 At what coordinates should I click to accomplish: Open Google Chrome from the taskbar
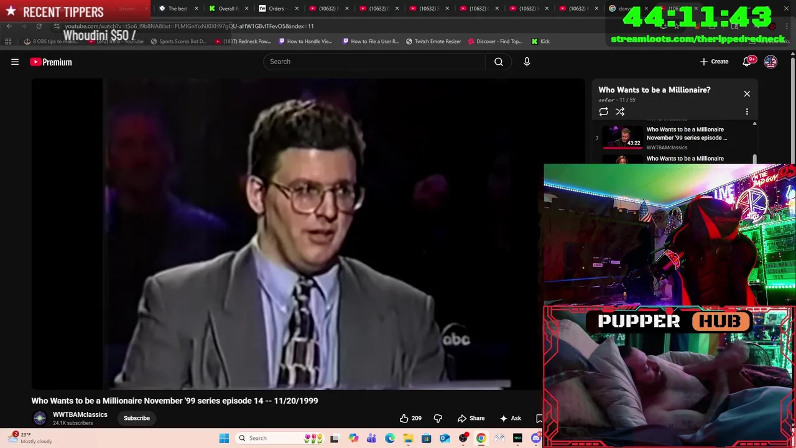481,438
